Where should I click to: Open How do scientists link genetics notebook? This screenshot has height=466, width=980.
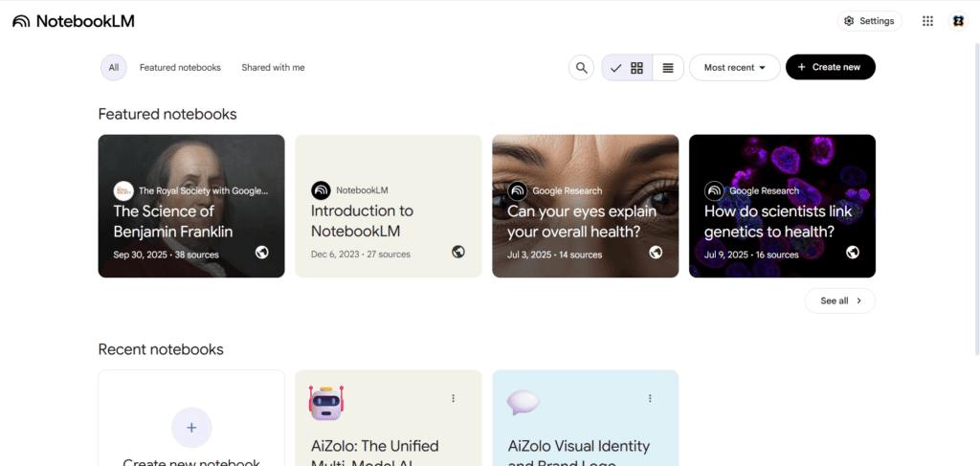click(782, 206)
